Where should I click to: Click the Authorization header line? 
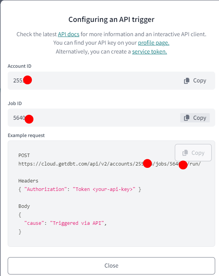click(x=80, y=189)
